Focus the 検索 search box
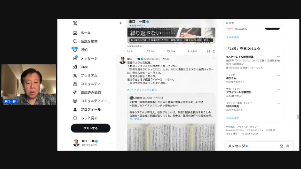This screenshot has height=169, width=301. (253, 23)
